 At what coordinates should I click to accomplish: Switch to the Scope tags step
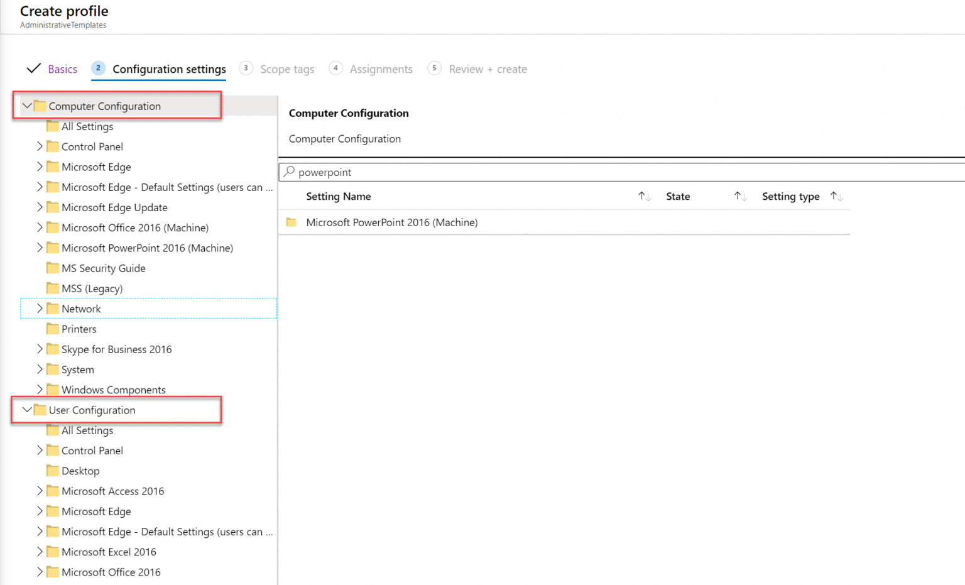click(x=287, y=69)
